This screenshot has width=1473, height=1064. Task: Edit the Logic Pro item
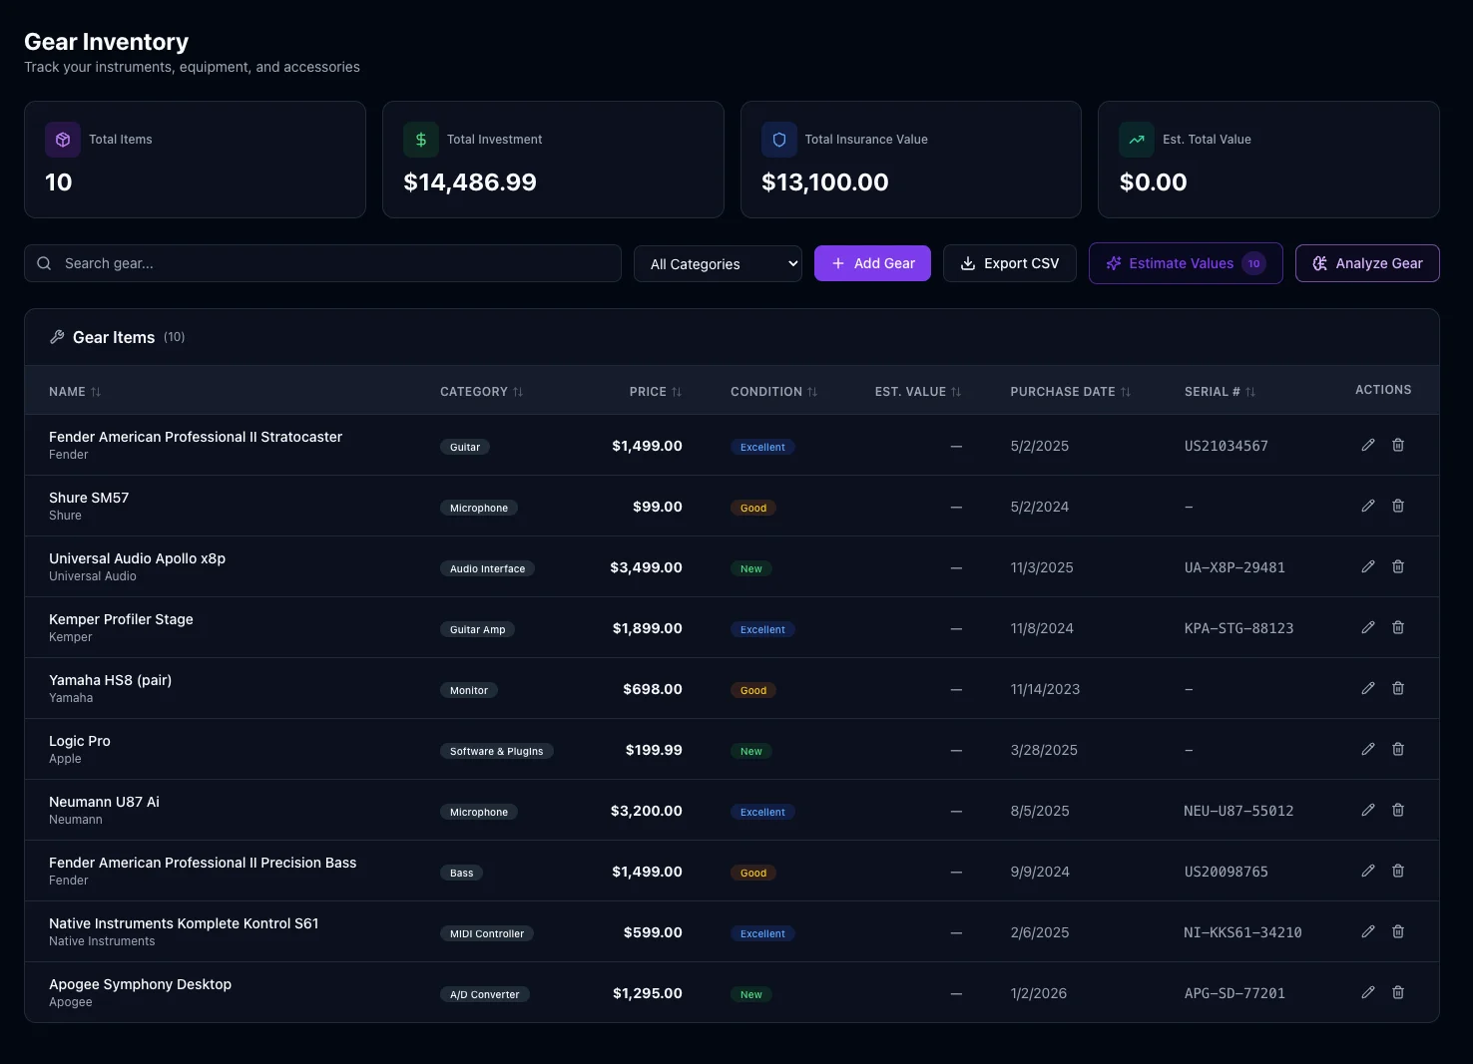tap(1368, 749)
